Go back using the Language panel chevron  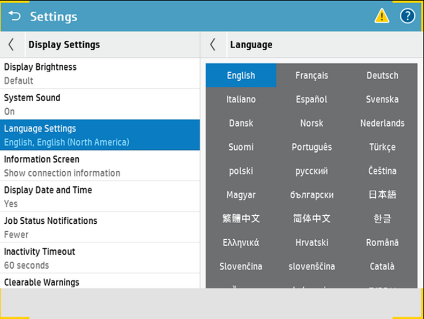point(213,45)
